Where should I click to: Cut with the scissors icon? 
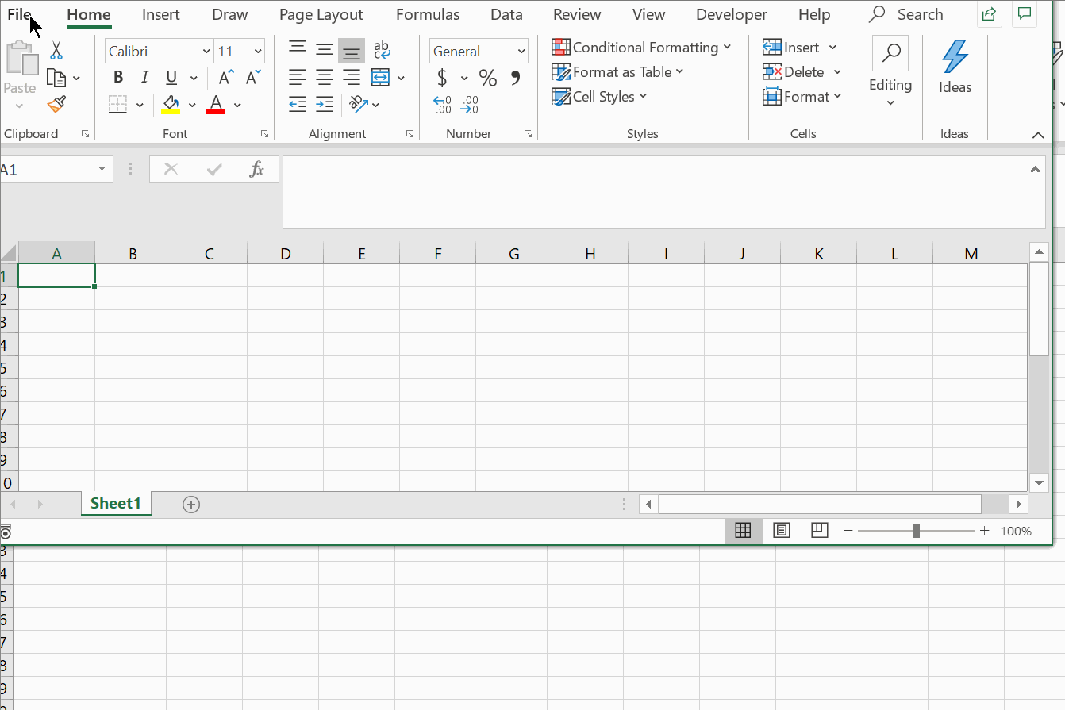(x=56, y=49)
